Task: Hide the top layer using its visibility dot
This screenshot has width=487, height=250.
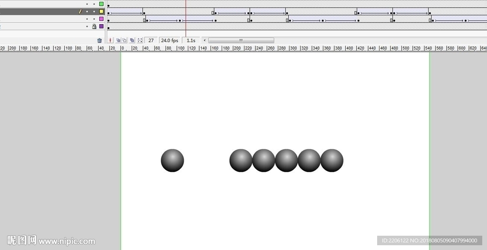Action: pyautogui.click(x=87, y=4)
